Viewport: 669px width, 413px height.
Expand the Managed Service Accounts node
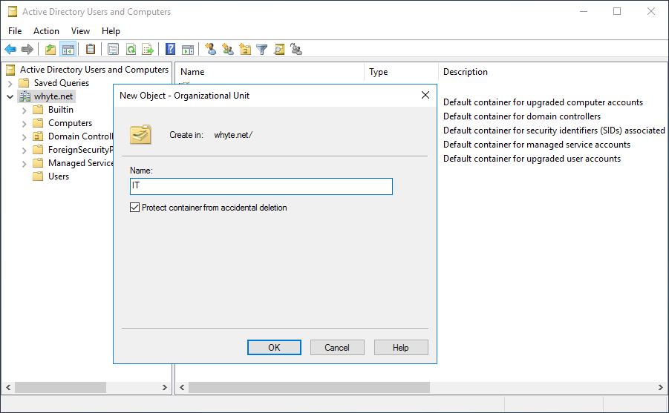[x=25, y=164]
